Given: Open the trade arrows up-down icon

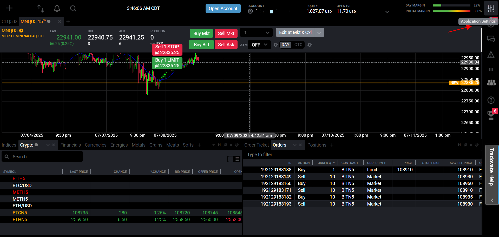Looking at the screenshot, I should tap(41, 8).
